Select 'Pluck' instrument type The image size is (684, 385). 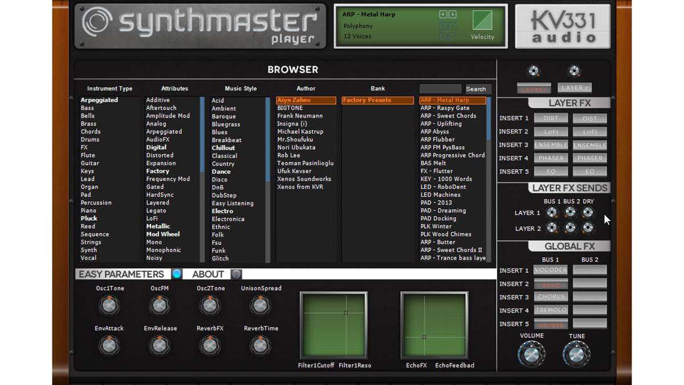coord(89,218)
